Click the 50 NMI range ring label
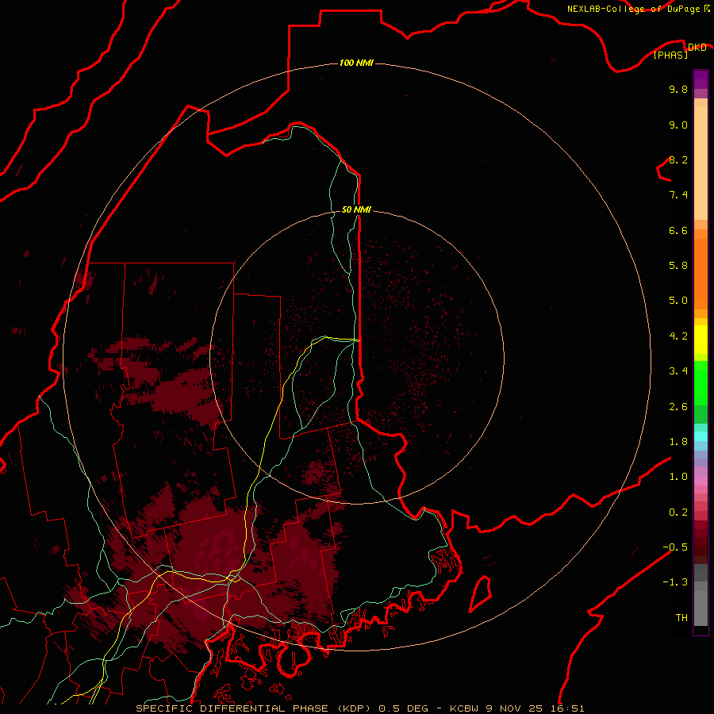This screenshot has height=714, width=714. (x=356, y=209)
